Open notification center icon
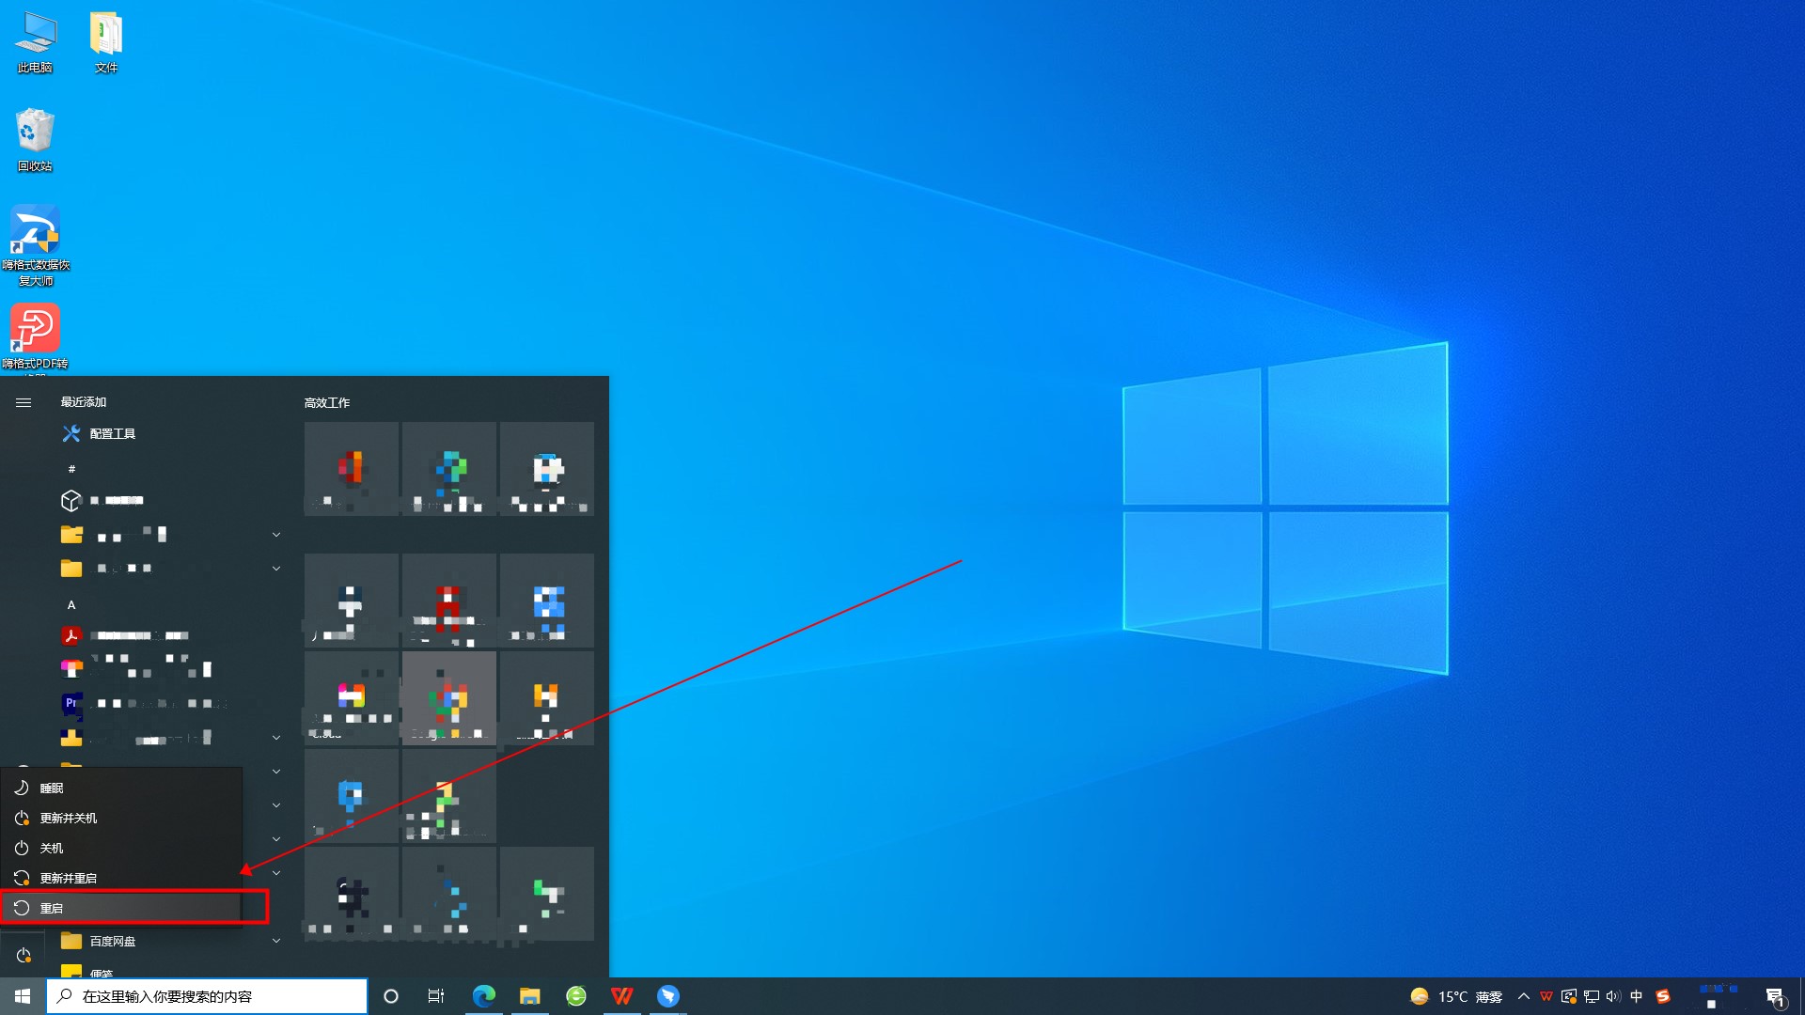Viewport: 1805px width, 1015px height. (1774, 997)
